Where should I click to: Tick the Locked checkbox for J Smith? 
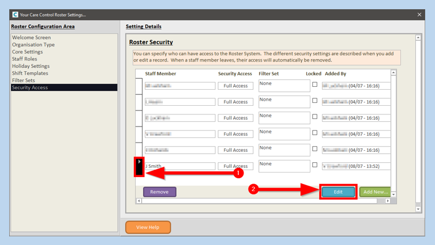point(314,165)
